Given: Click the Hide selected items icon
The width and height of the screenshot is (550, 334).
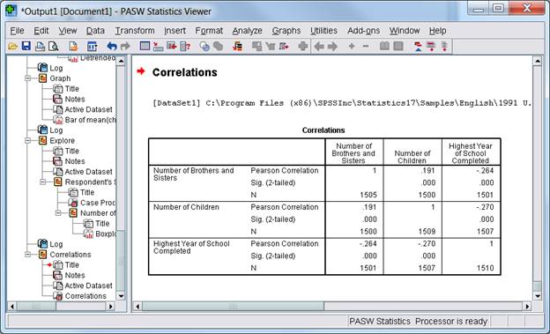Looking at the screenshot, I should click(398, 46).
